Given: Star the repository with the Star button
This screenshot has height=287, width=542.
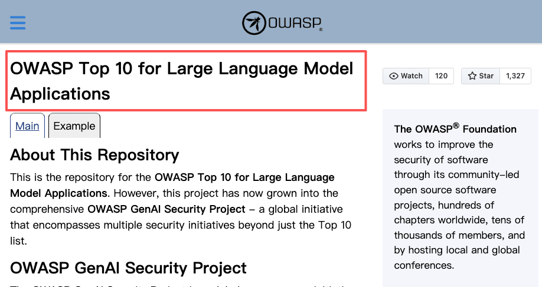Looking at the screenshot, I should tap(481, 76).
